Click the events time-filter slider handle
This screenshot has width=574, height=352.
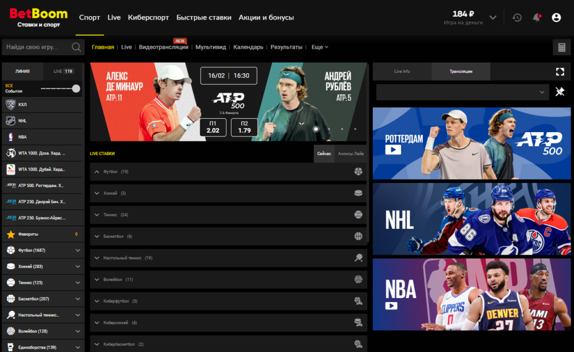tap(76, 88)
